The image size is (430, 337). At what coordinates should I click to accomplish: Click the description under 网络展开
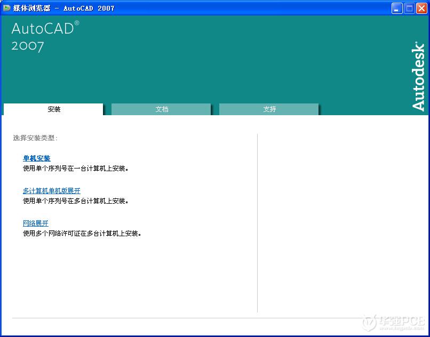click(x=82, y=234)
